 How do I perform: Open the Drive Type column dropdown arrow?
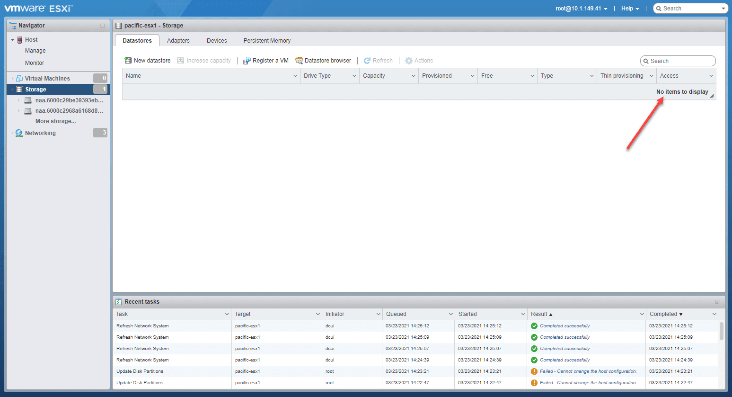pyautogui.click(x=354, y=76)
